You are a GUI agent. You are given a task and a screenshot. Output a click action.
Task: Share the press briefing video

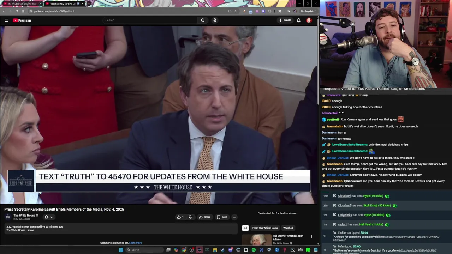[x=204, y=217]
